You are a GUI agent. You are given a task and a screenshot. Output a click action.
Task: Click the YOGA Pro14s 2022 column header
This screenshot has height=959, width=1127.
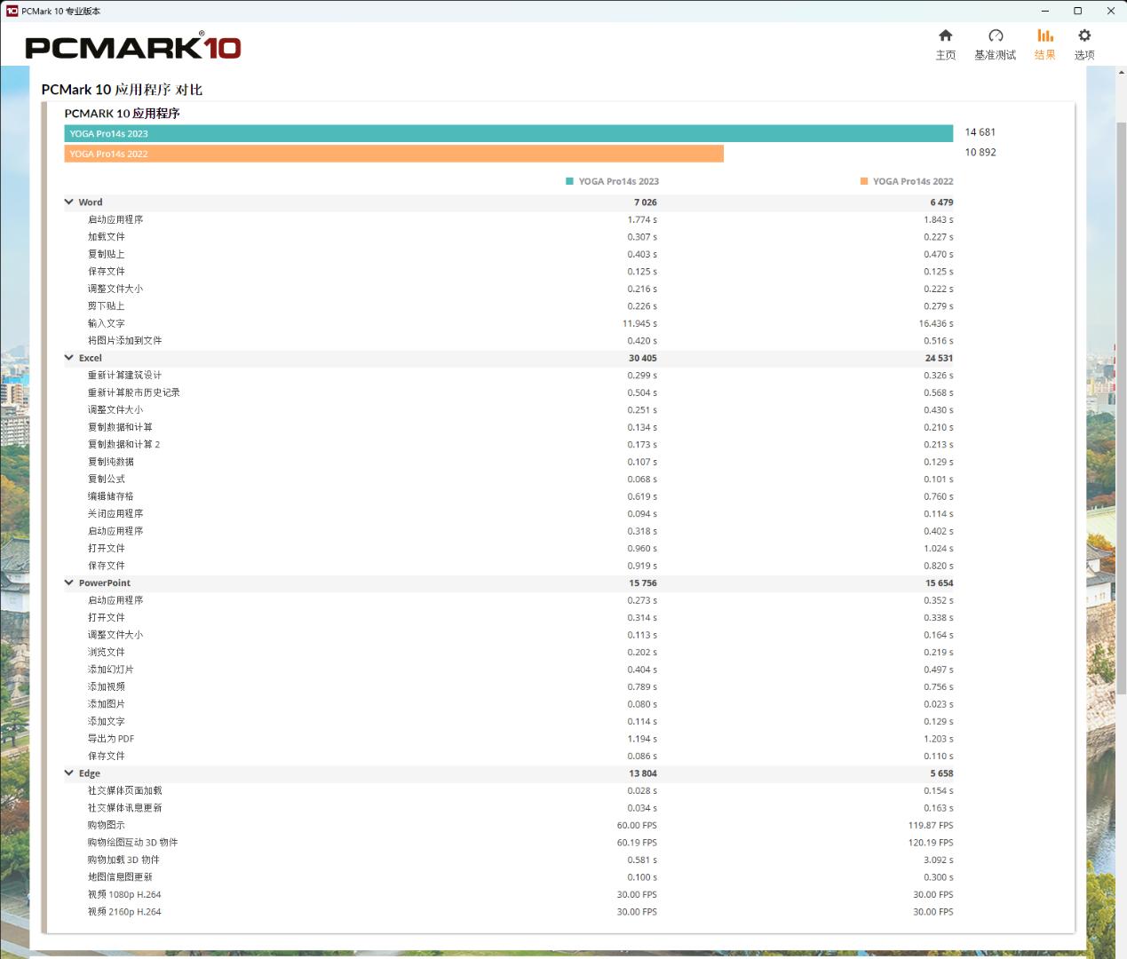click(913, 181)
